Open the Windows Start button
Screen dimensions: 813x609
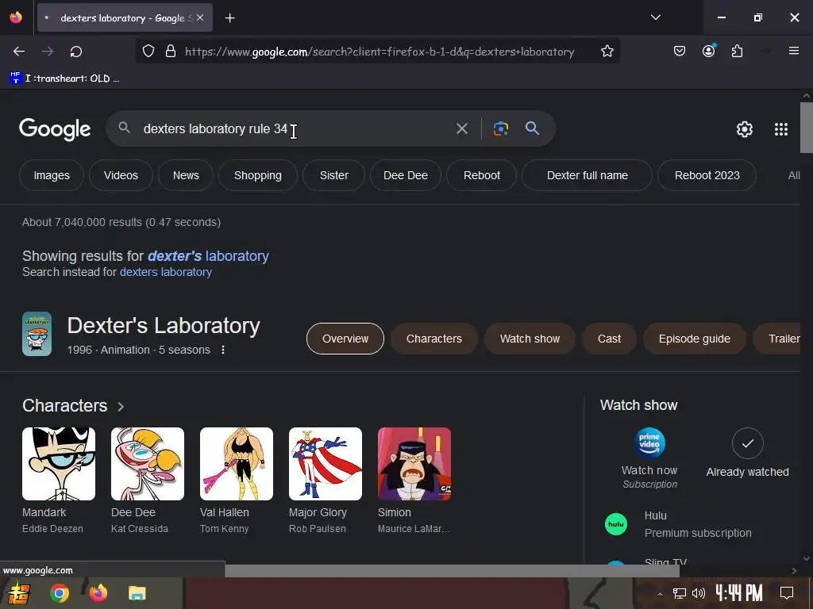(17, 593)
